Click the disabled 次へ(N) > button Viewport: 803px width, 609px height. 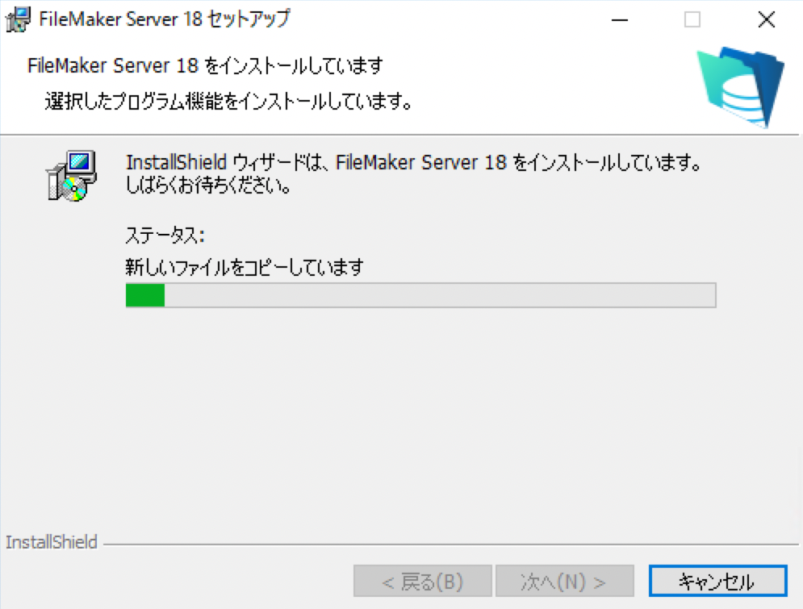[x=565, y=581]
